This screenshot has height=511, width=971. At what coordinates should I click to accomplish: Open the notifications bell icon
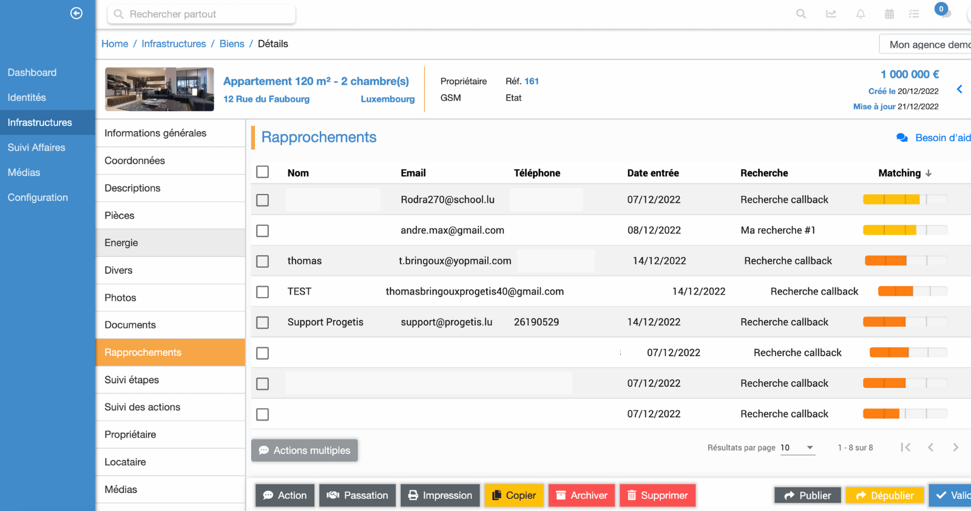point(861,14)
